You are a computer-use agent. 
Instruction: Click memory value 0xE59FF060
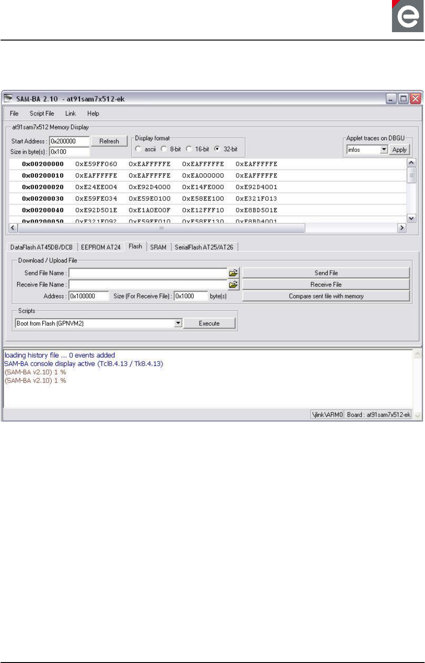(96, 164)
